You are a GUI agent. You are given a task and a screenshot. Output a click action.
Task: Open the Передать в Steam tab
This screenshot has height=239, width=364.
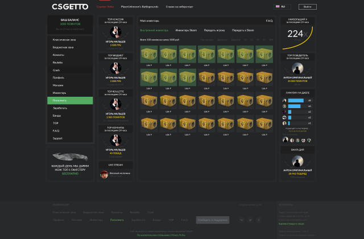pyautogui.click(x=243, y=30)
